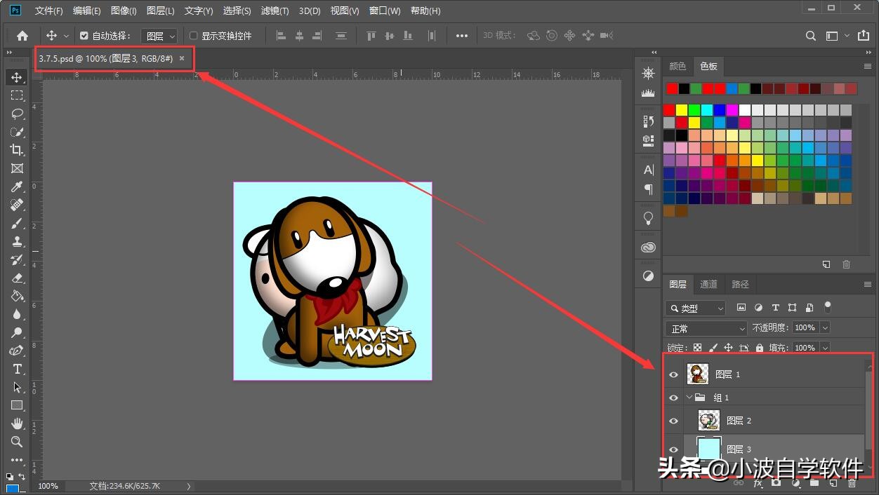Open the collapsed Histogram panel icon

(x=648, y=93)
